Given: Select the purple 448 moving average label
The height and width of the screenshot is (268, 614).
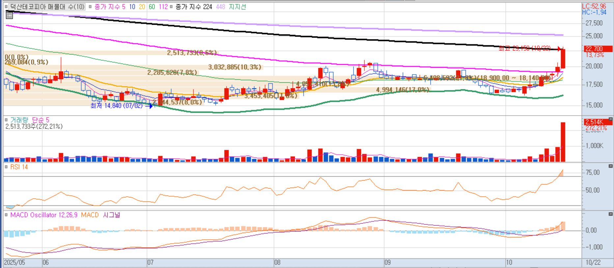Looking at the screenshot, I should pos(220,7).
